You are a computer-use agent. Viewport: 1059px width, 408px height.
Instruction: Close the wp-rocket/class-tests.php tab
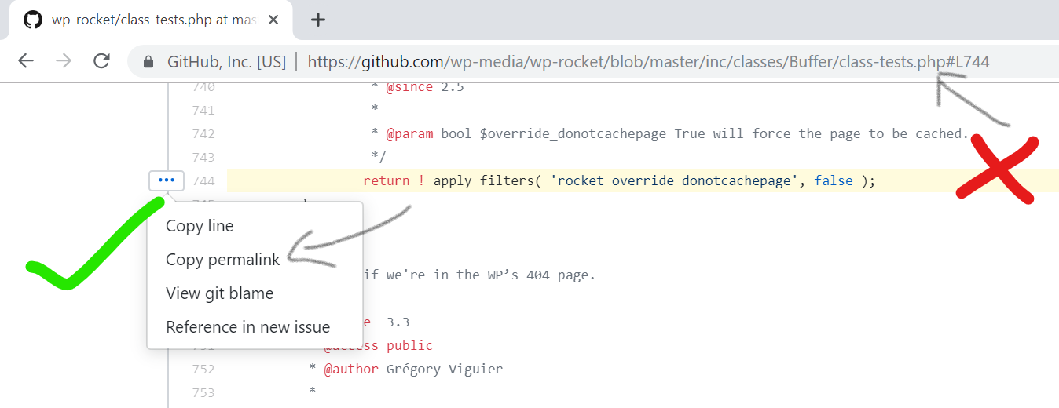click(x=273, y=20)
